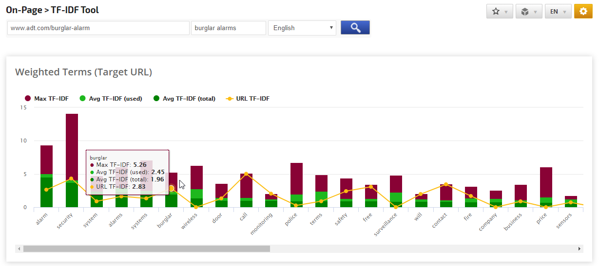Click the security bar in chart
The image size is (599, 266).
[x=72, y=146]
